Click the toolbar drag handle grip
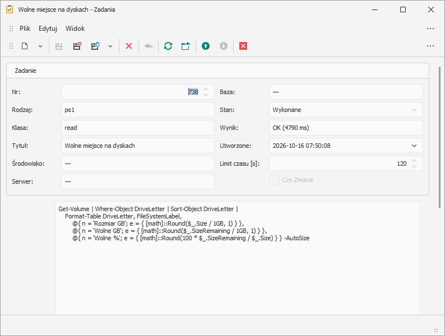 [11, 46]
